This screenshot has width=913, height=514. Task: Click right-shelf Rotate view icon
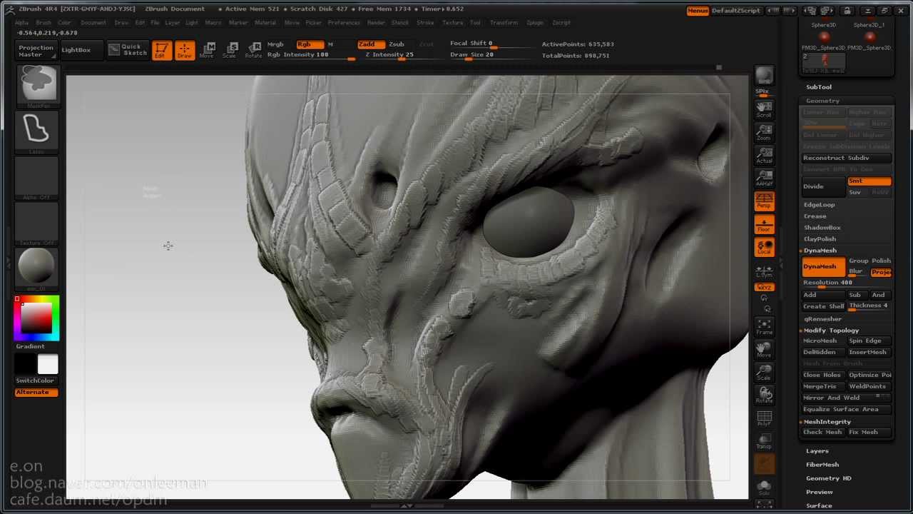click(x=763, y=395)
